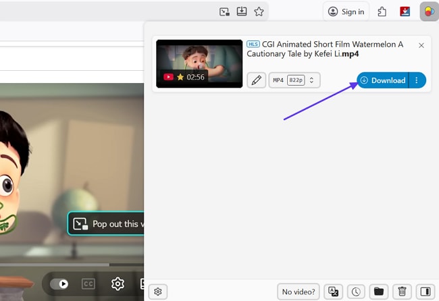Viewport: 439px width, 301px height.
Task: Open the Extensions puzzle icon
Action: (382, 11)
